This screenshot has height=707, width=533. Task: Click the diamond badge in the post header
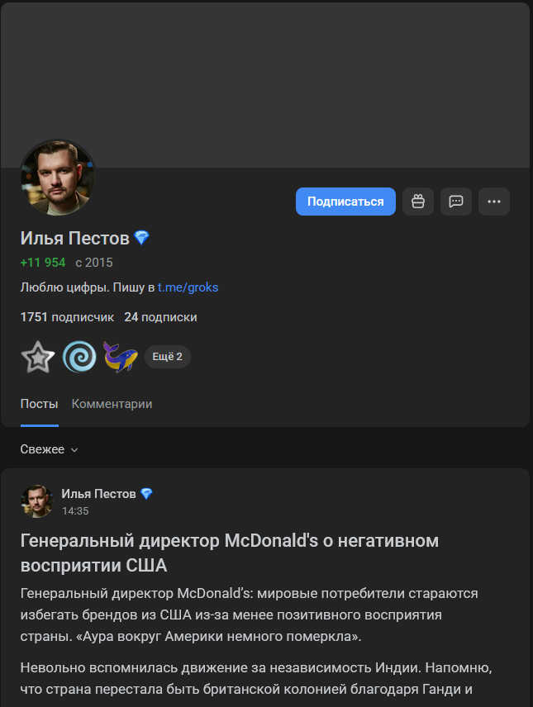(x=147, y=493)
